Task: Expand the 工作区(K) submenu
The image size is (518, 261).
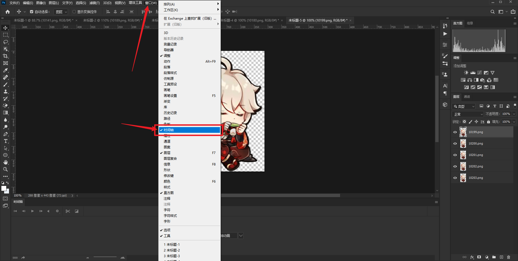Action: pyautogui.click(x=189, y=10)
